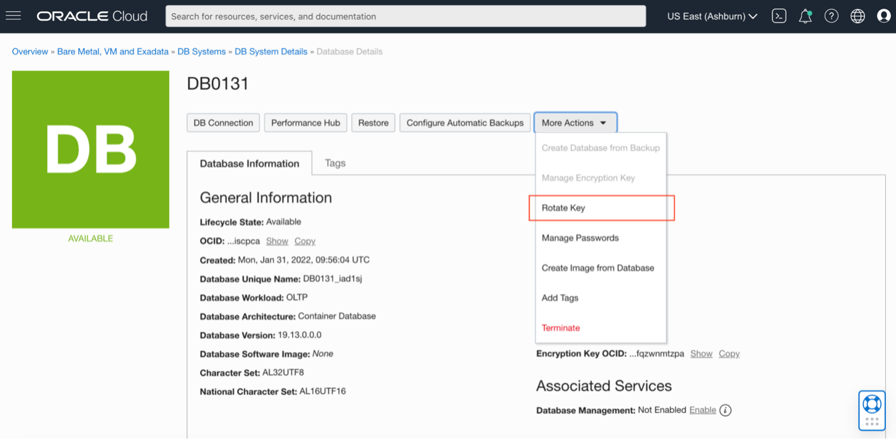Click the help question mark icon
The height and width of the screenshot is (440, 896).
(x=831, y=16)
